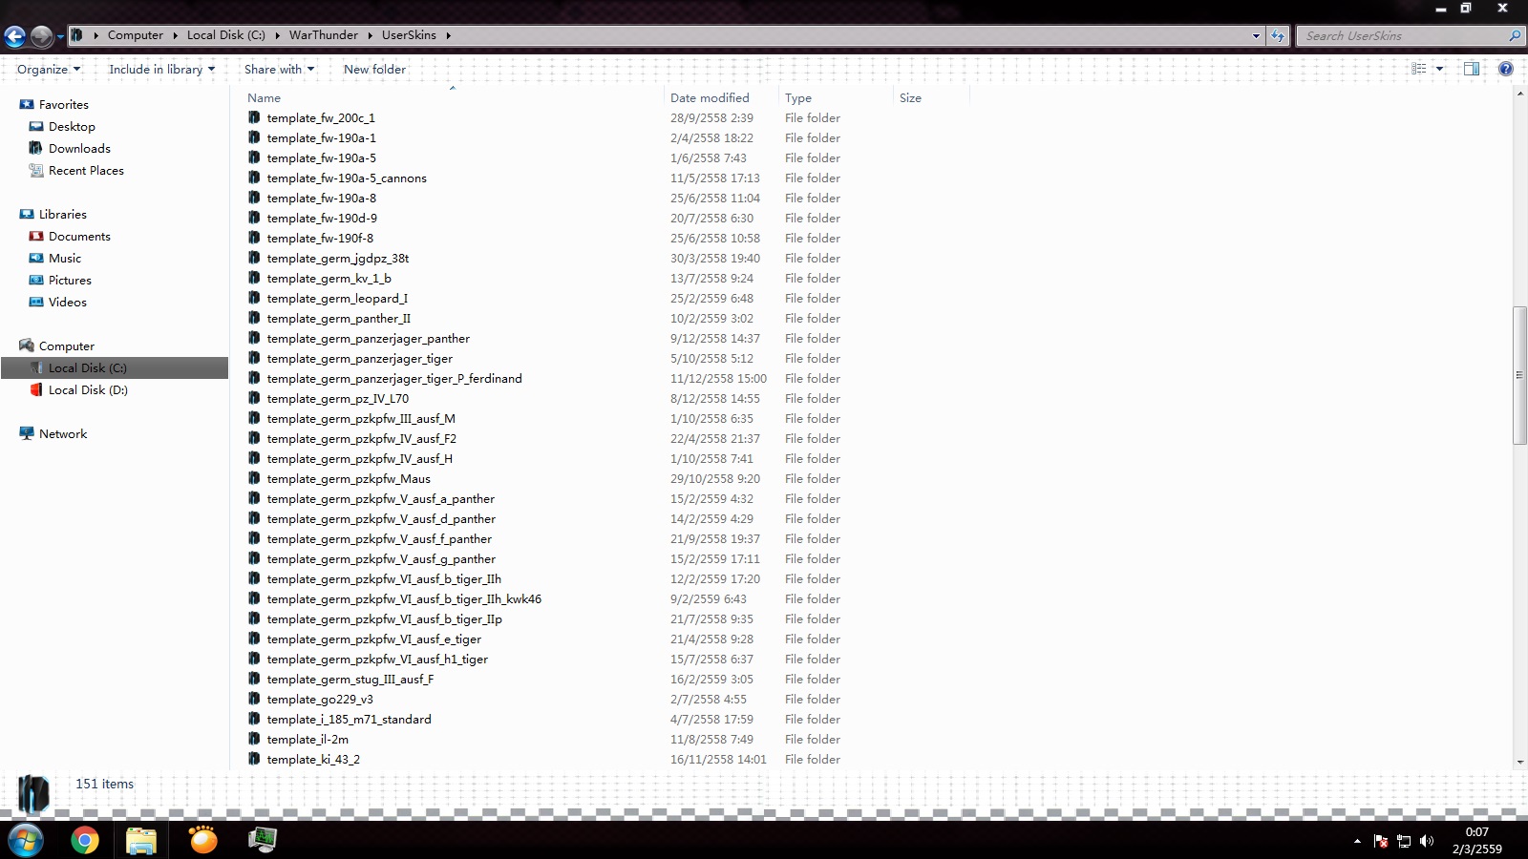Open the Share with menu
Viewport: 1528px width, 859px height.
(x=279, y=70)
